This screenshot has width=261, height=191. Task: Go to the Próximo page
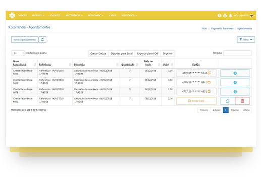[235, 110]
